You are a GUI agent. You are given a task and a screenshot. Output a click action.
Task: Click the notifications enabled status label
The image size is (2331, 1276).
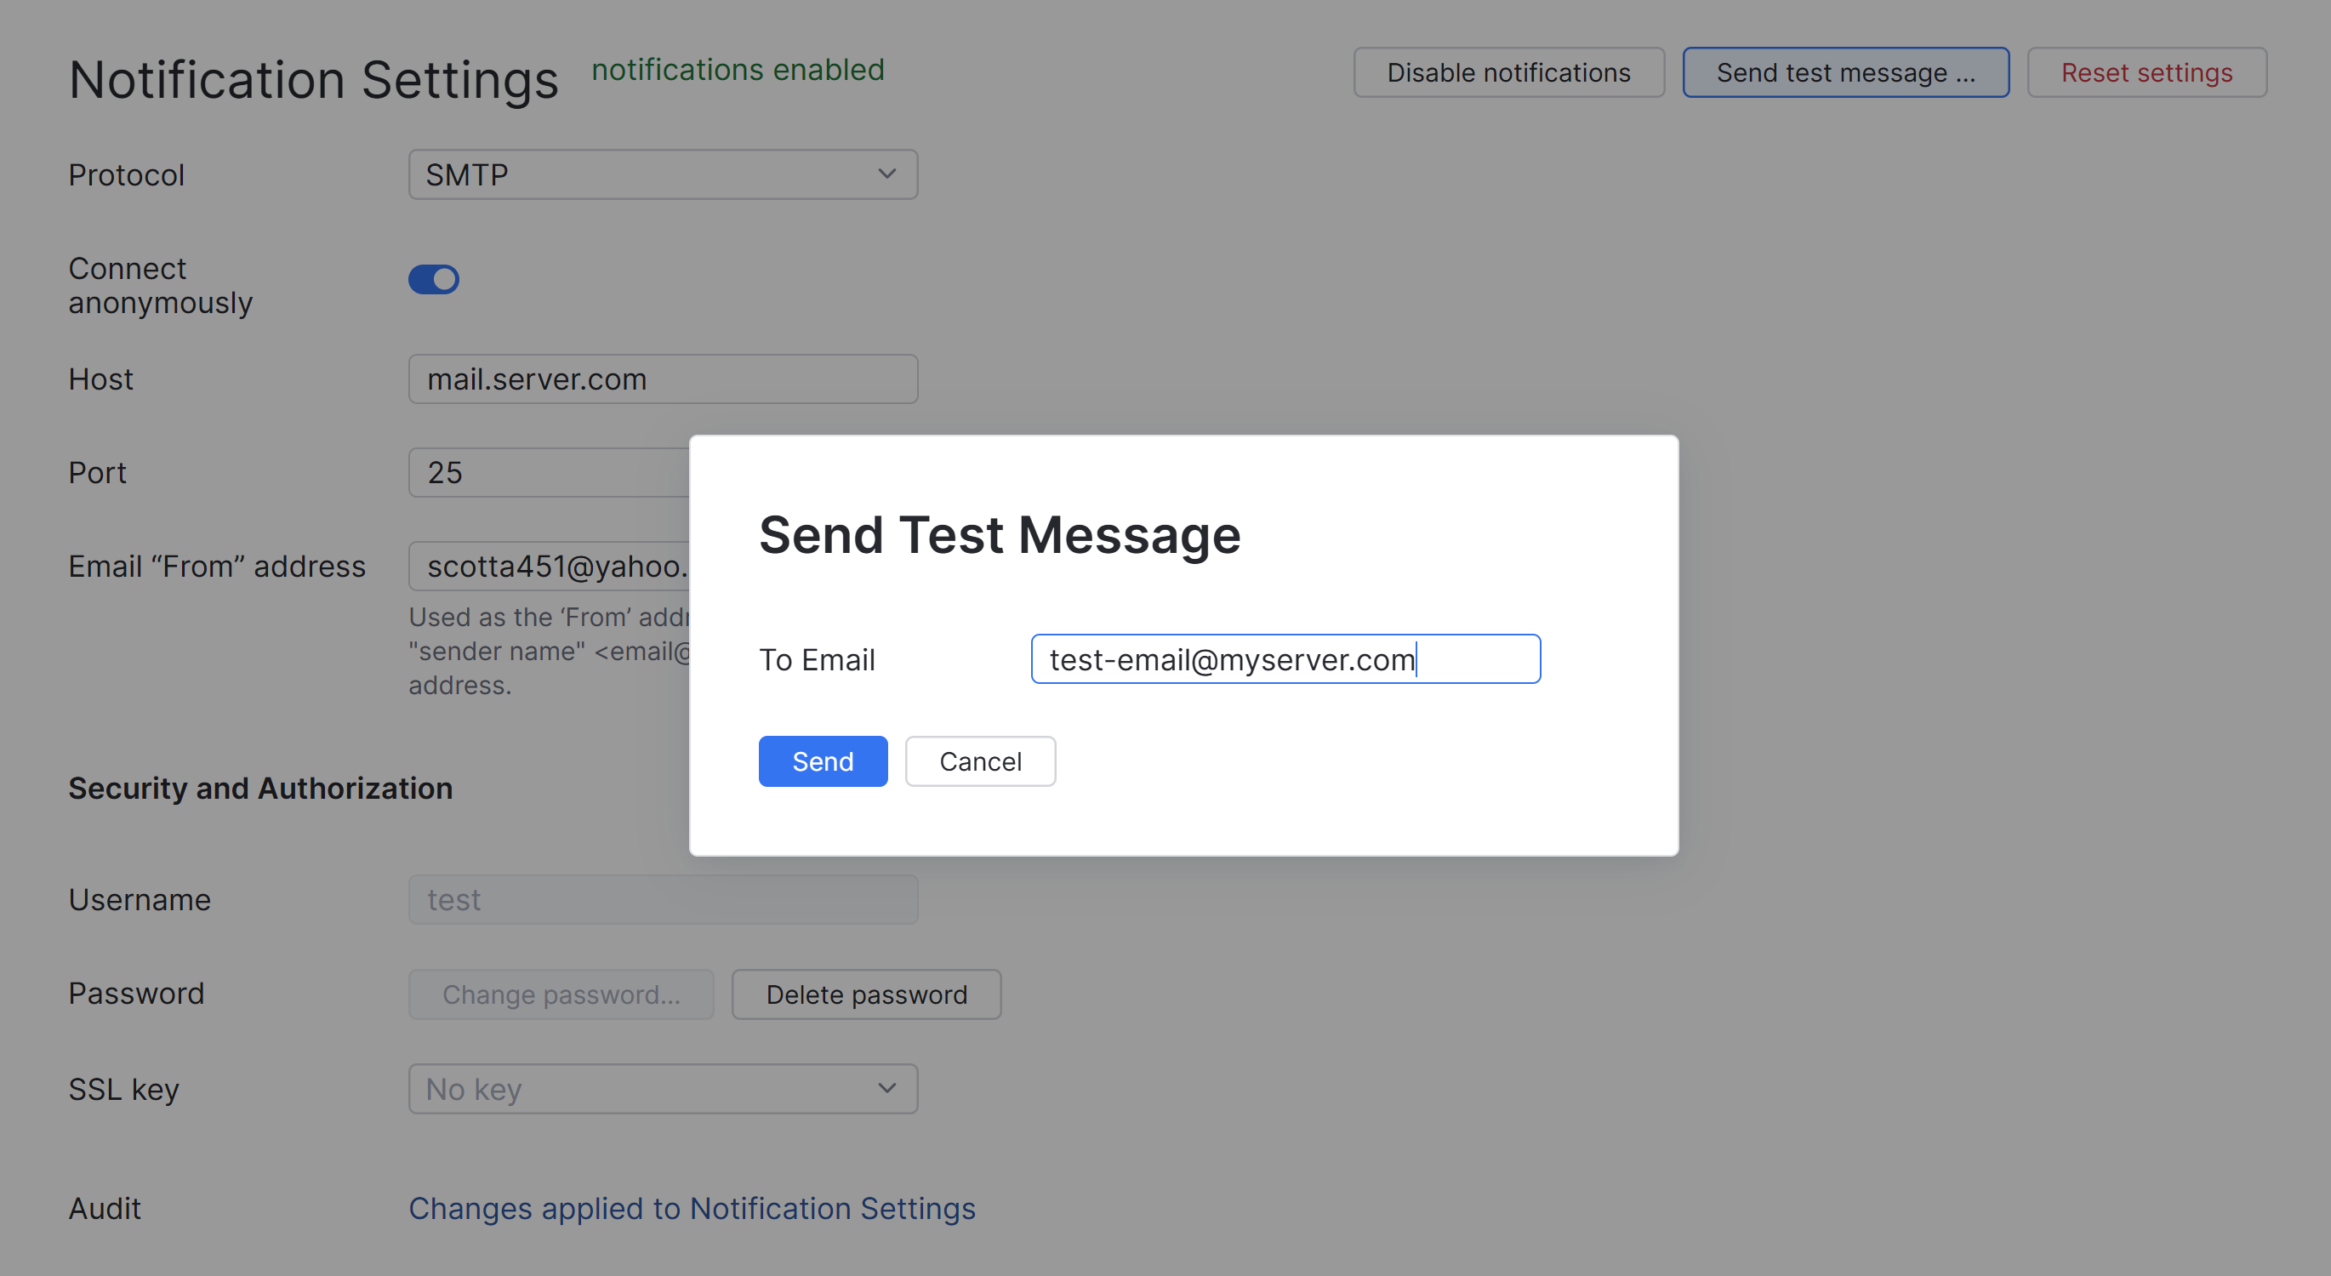pos(738,69)
